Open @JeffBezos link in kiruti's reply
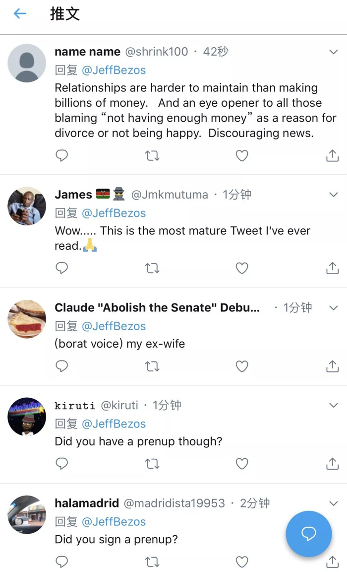This screenshot has height=572, width=347. pyautogui.click(x=114, y=424)
